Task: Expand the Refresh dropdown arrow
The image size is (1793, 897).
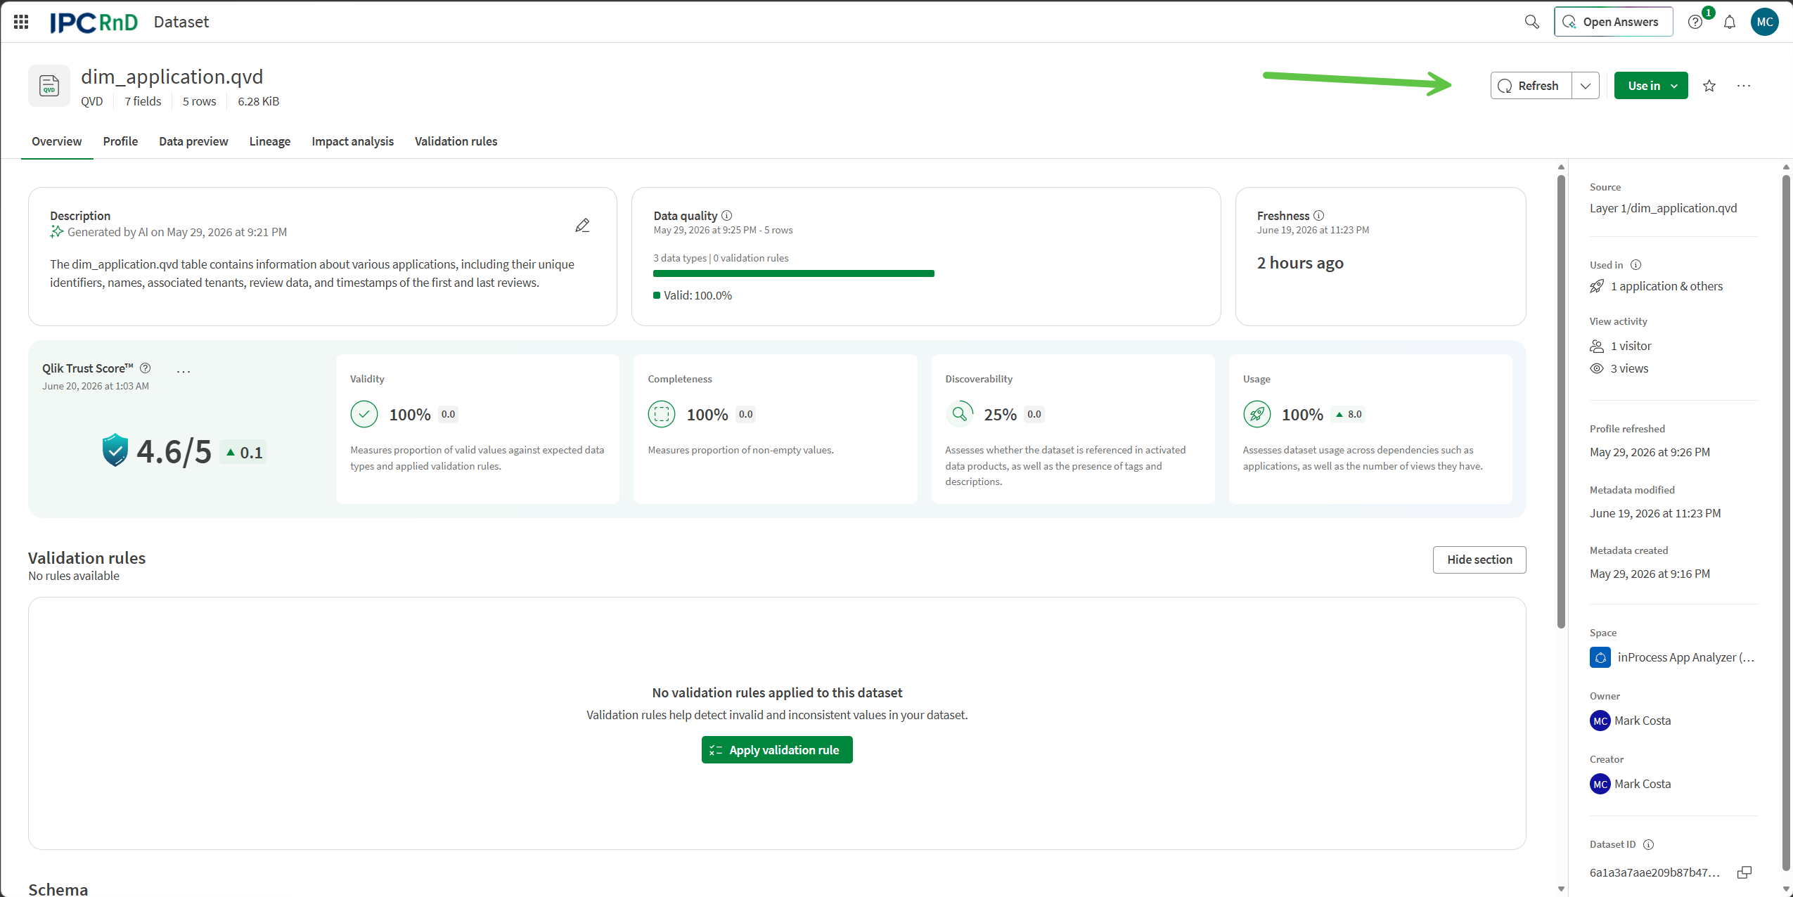Action: (1586, 86)
